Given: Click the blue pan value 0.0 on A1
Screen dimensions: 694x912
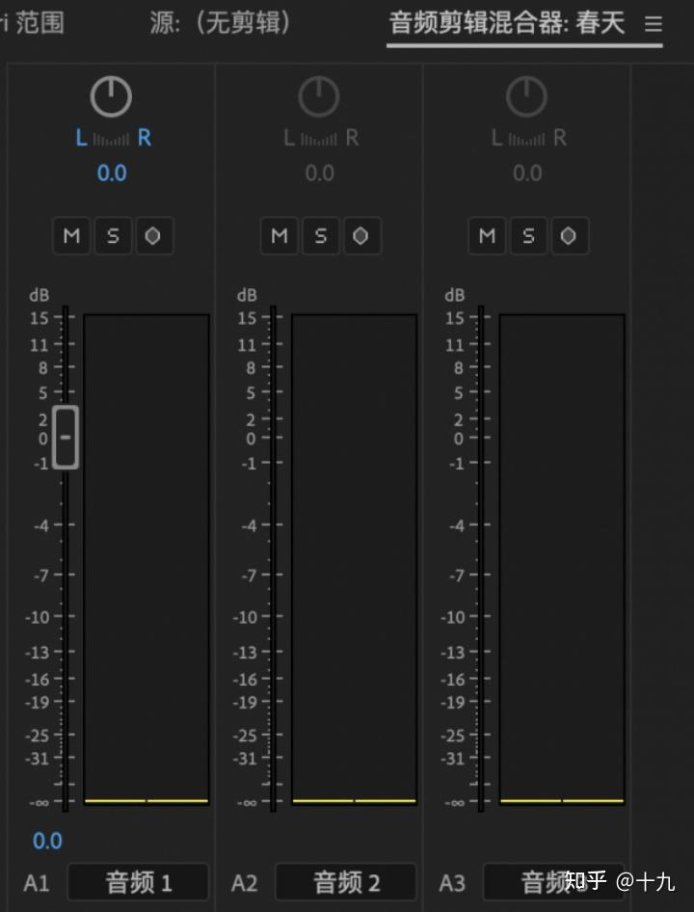Looking at the screenshot, I should coord(112,174).
